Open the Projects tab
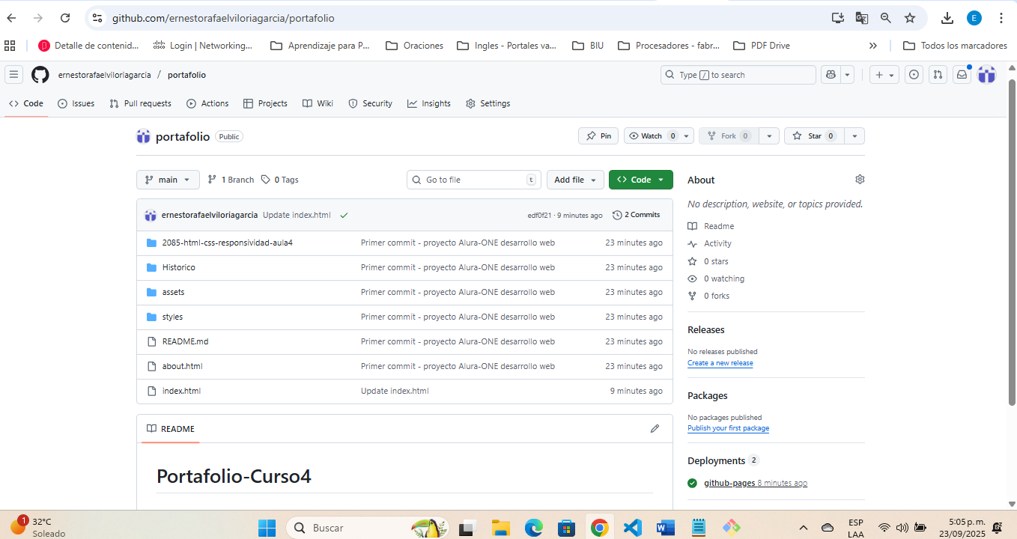 tap(265, 103)
